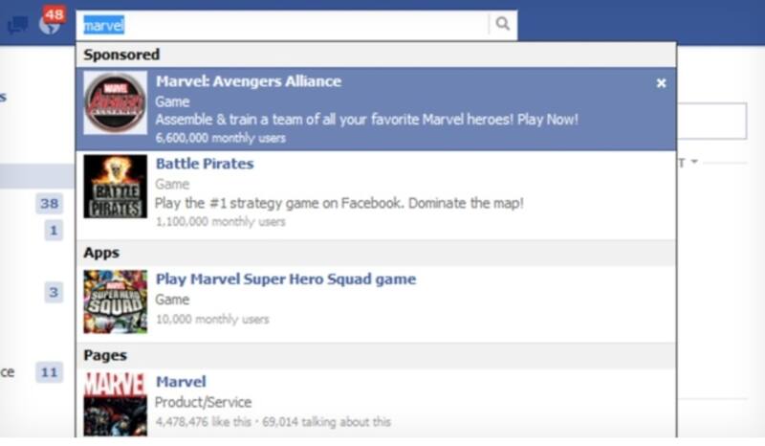
Task: Open notifications globe showing 48 badge
Action: pos(49,23)
